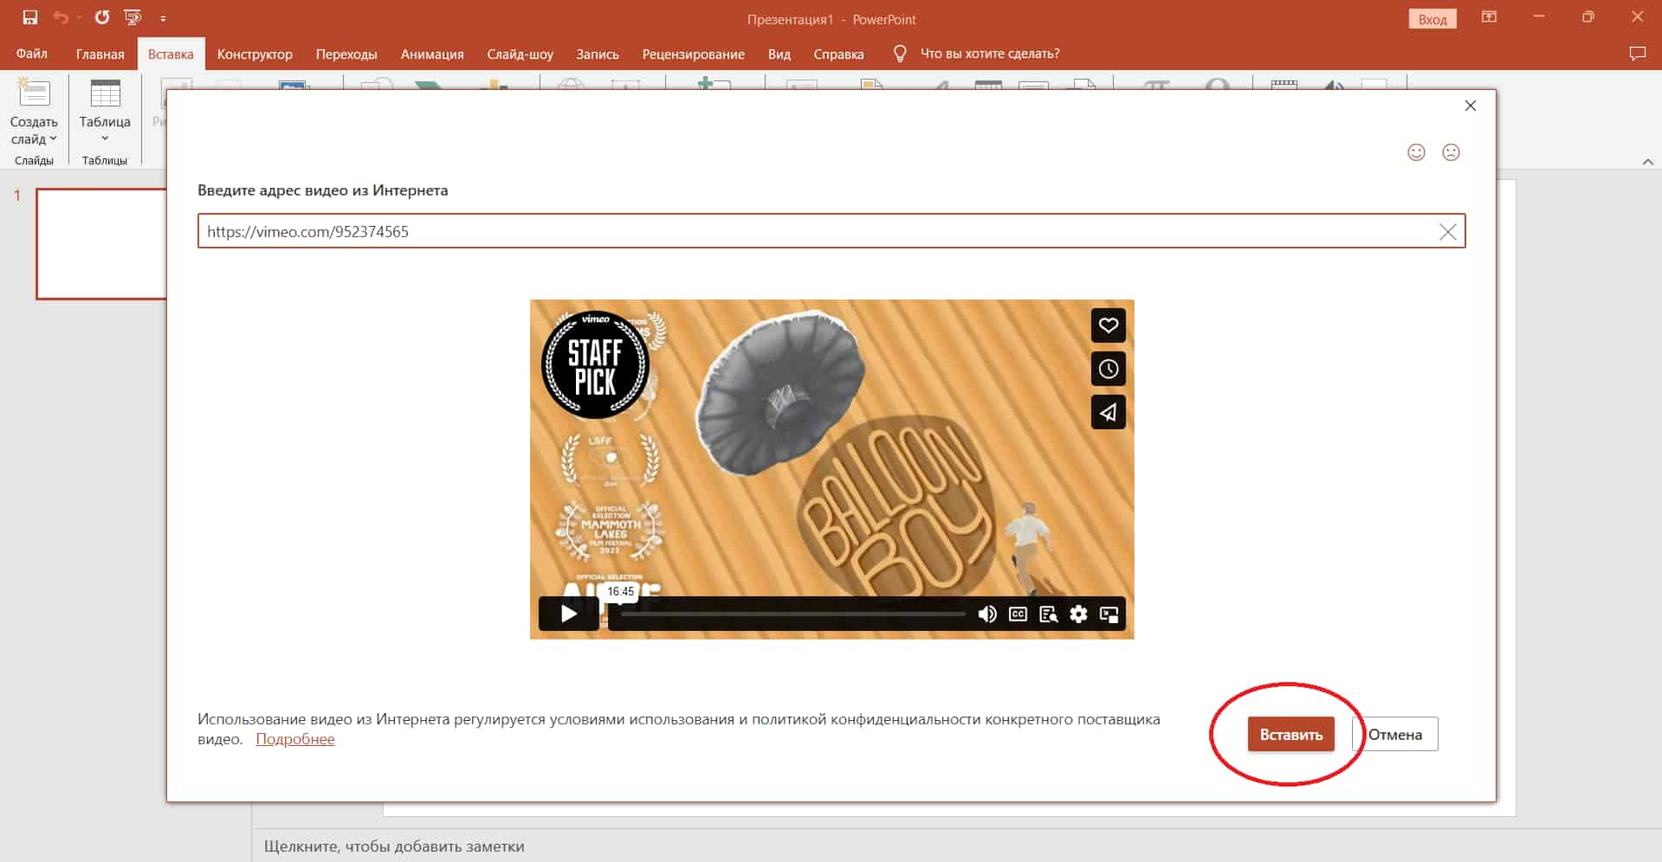
Task: Click the notes area 'Щелкните, чтобы добавить заметки'
Action: coord(394,846)
